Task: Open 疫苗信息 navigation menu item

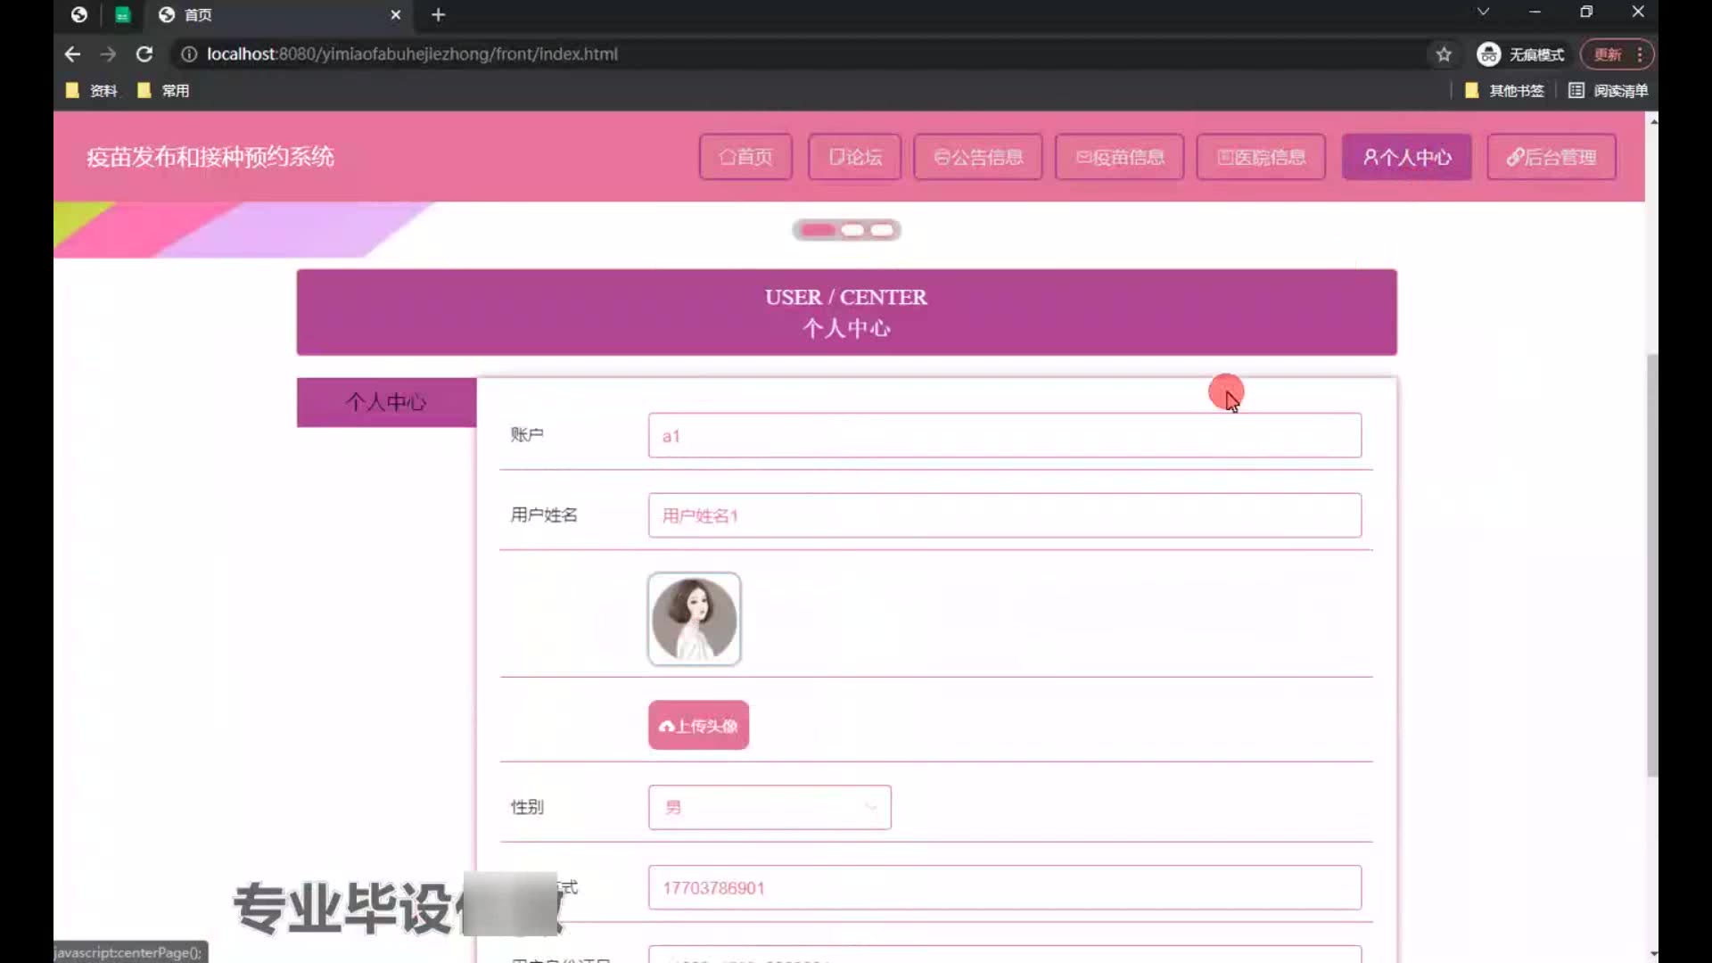Action: [x=1119, y=157]
